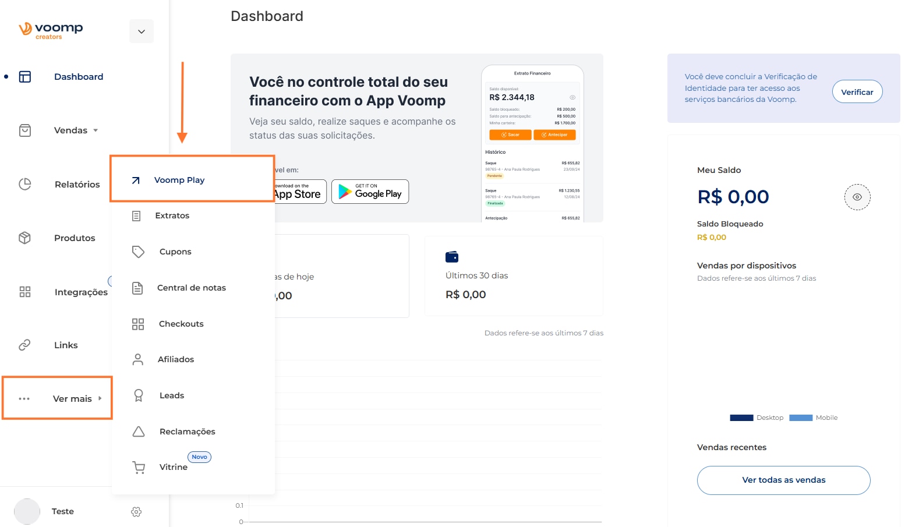Image resolution: width=919 pixels, height=527 pixels.
Task: Open the Integrações menu item
Action: pyautogui.click(x=81, y=292)
